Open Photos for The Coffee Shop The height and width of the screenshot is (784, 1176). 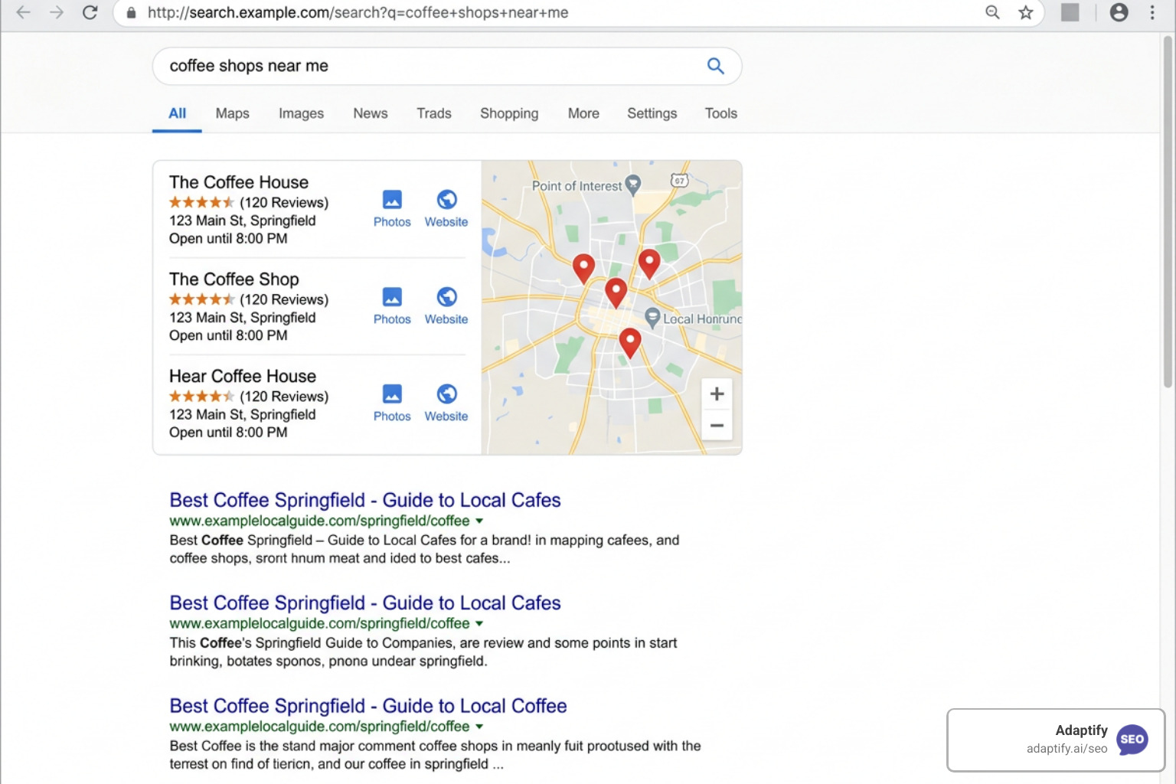click(392, 306)
